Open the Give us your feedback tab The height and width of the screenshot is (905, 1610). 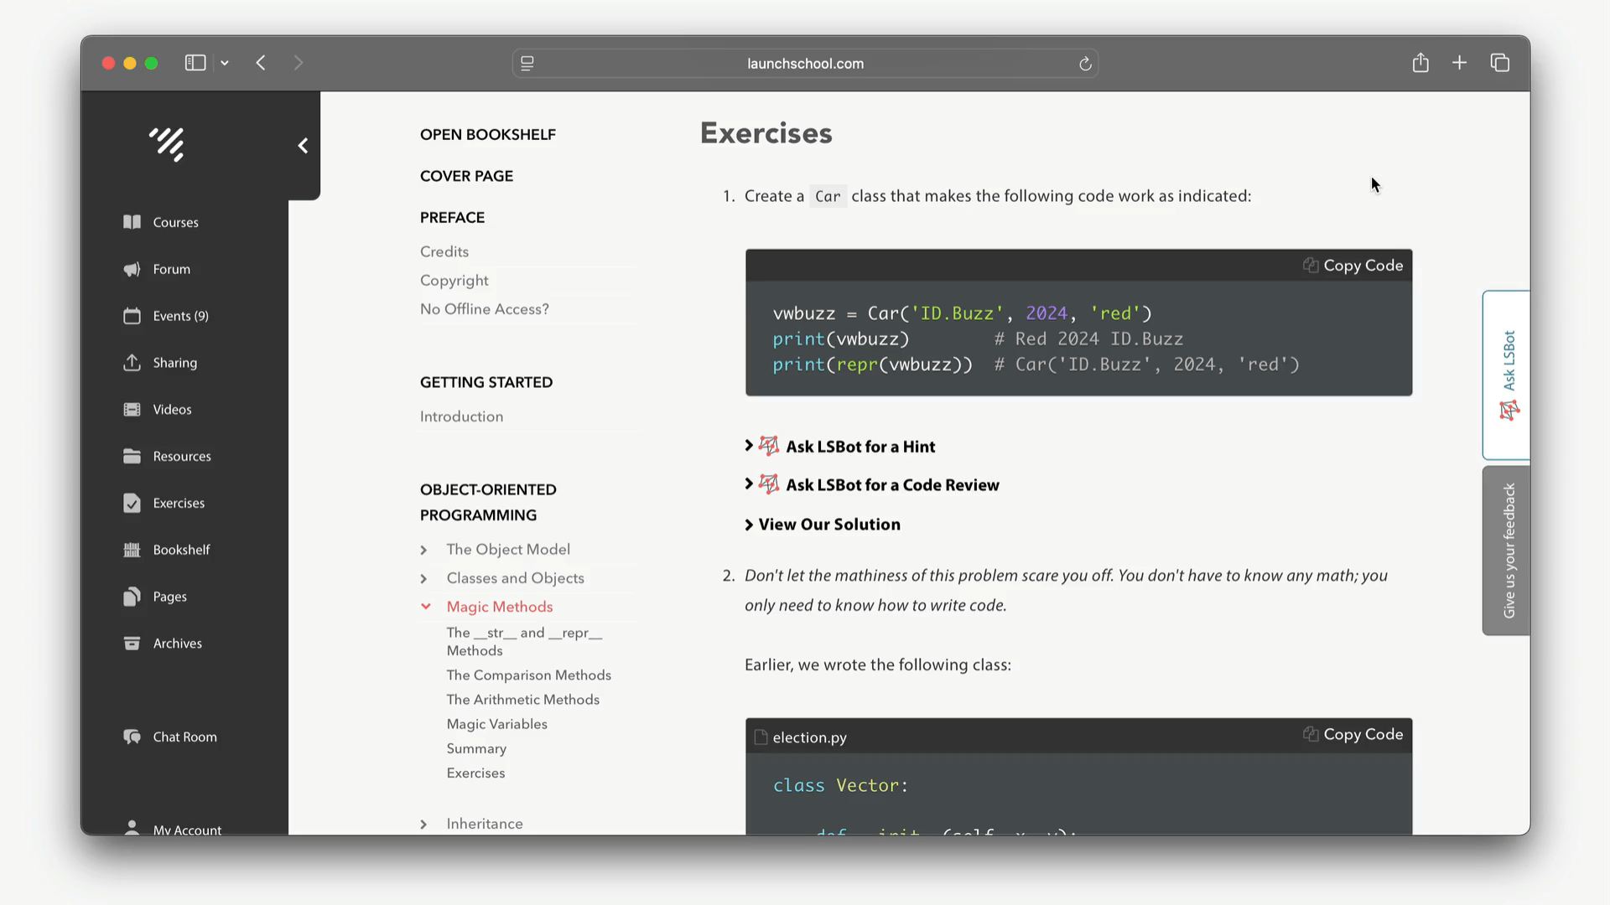click(x=1508, y=551)
